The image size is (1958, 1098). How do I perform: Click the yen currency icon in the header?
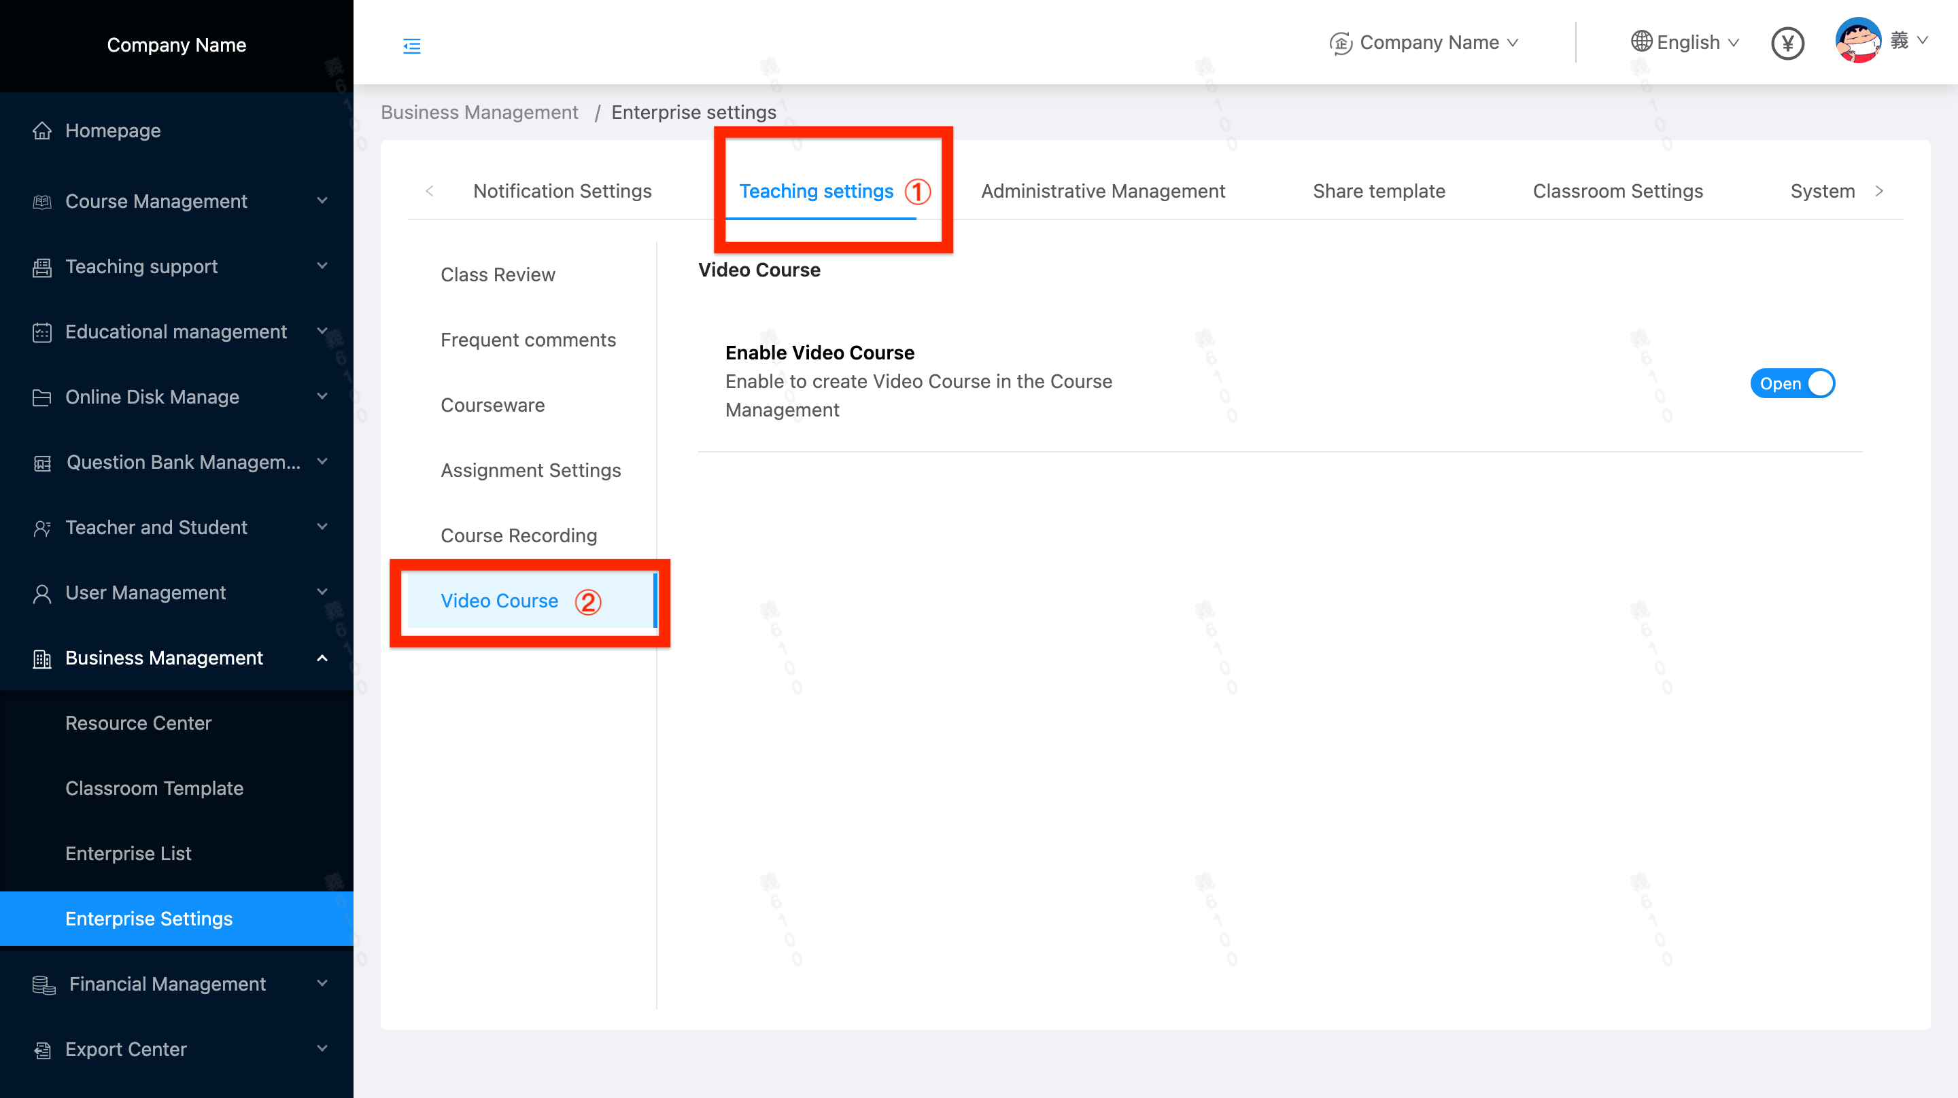point(1787,43)
